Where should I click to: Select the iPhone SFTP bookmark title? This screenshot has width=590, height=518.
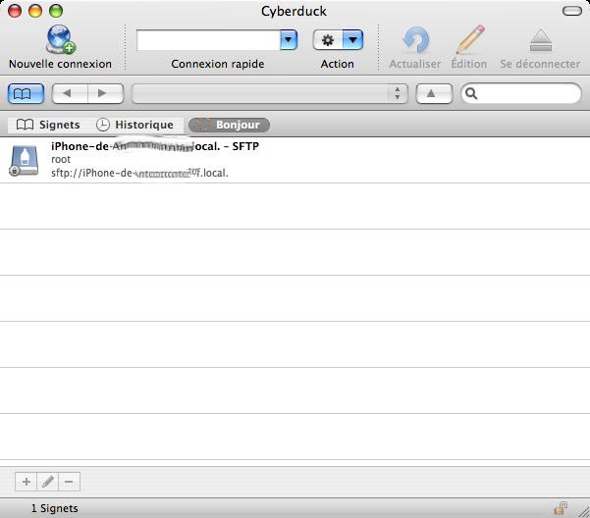[155, 146]
